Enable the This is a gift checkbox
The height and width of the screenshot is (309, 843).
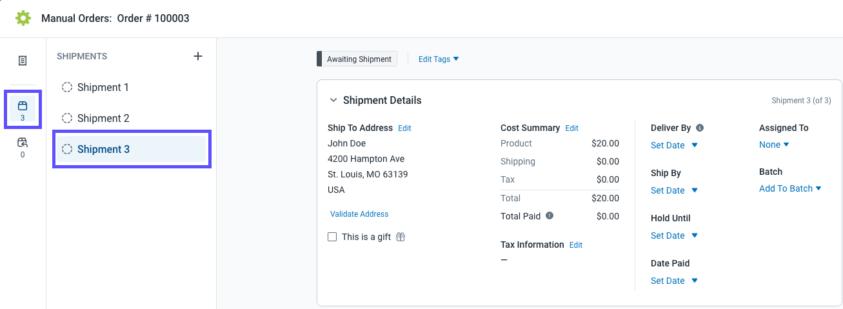click(x=332, y=237)
